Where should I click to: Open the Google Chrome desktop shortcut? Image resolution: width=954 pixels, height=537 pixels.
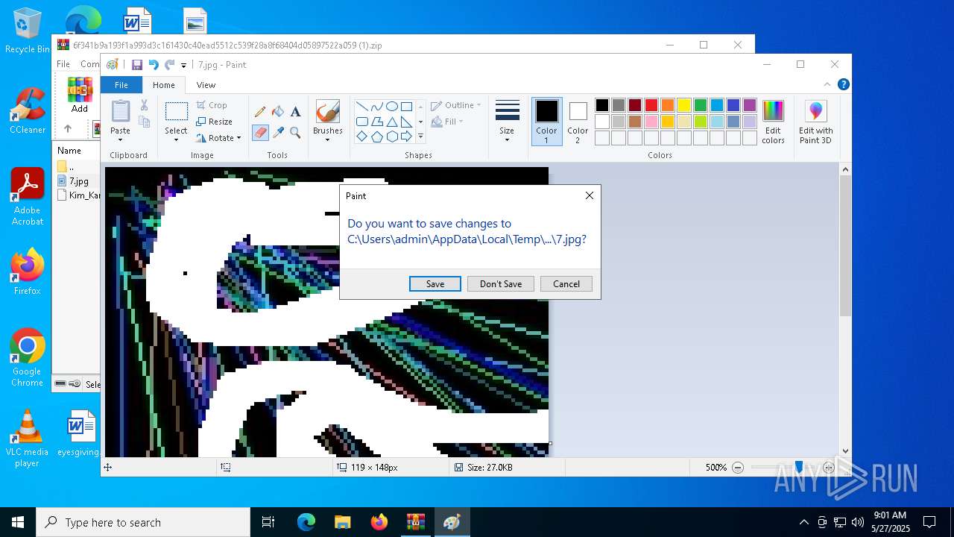click(27, 358)
